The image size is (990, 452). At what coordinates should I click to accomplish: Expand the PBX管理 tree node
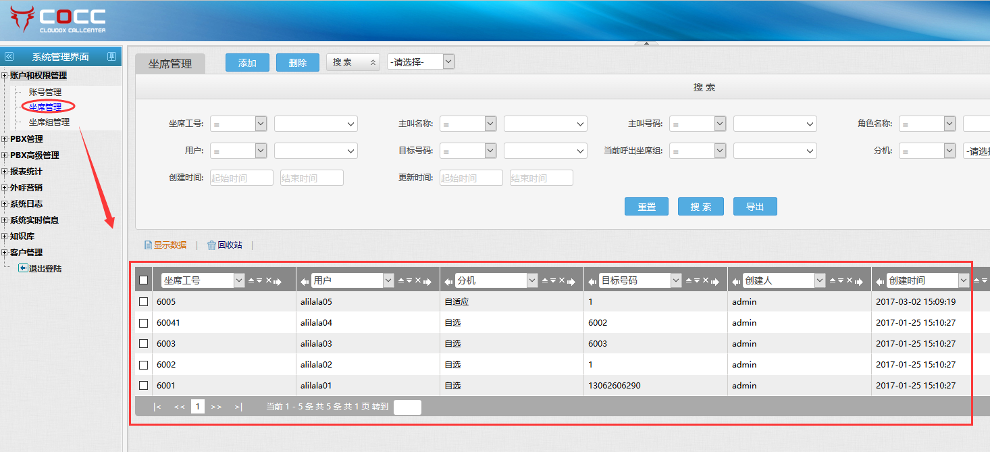5,139
